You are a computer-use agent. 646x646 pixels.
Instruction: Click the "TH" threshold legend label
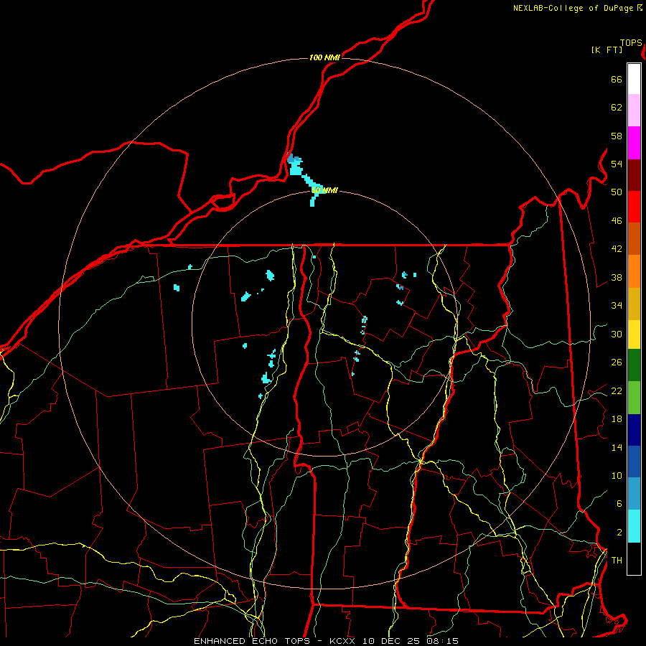coord(617,561)
